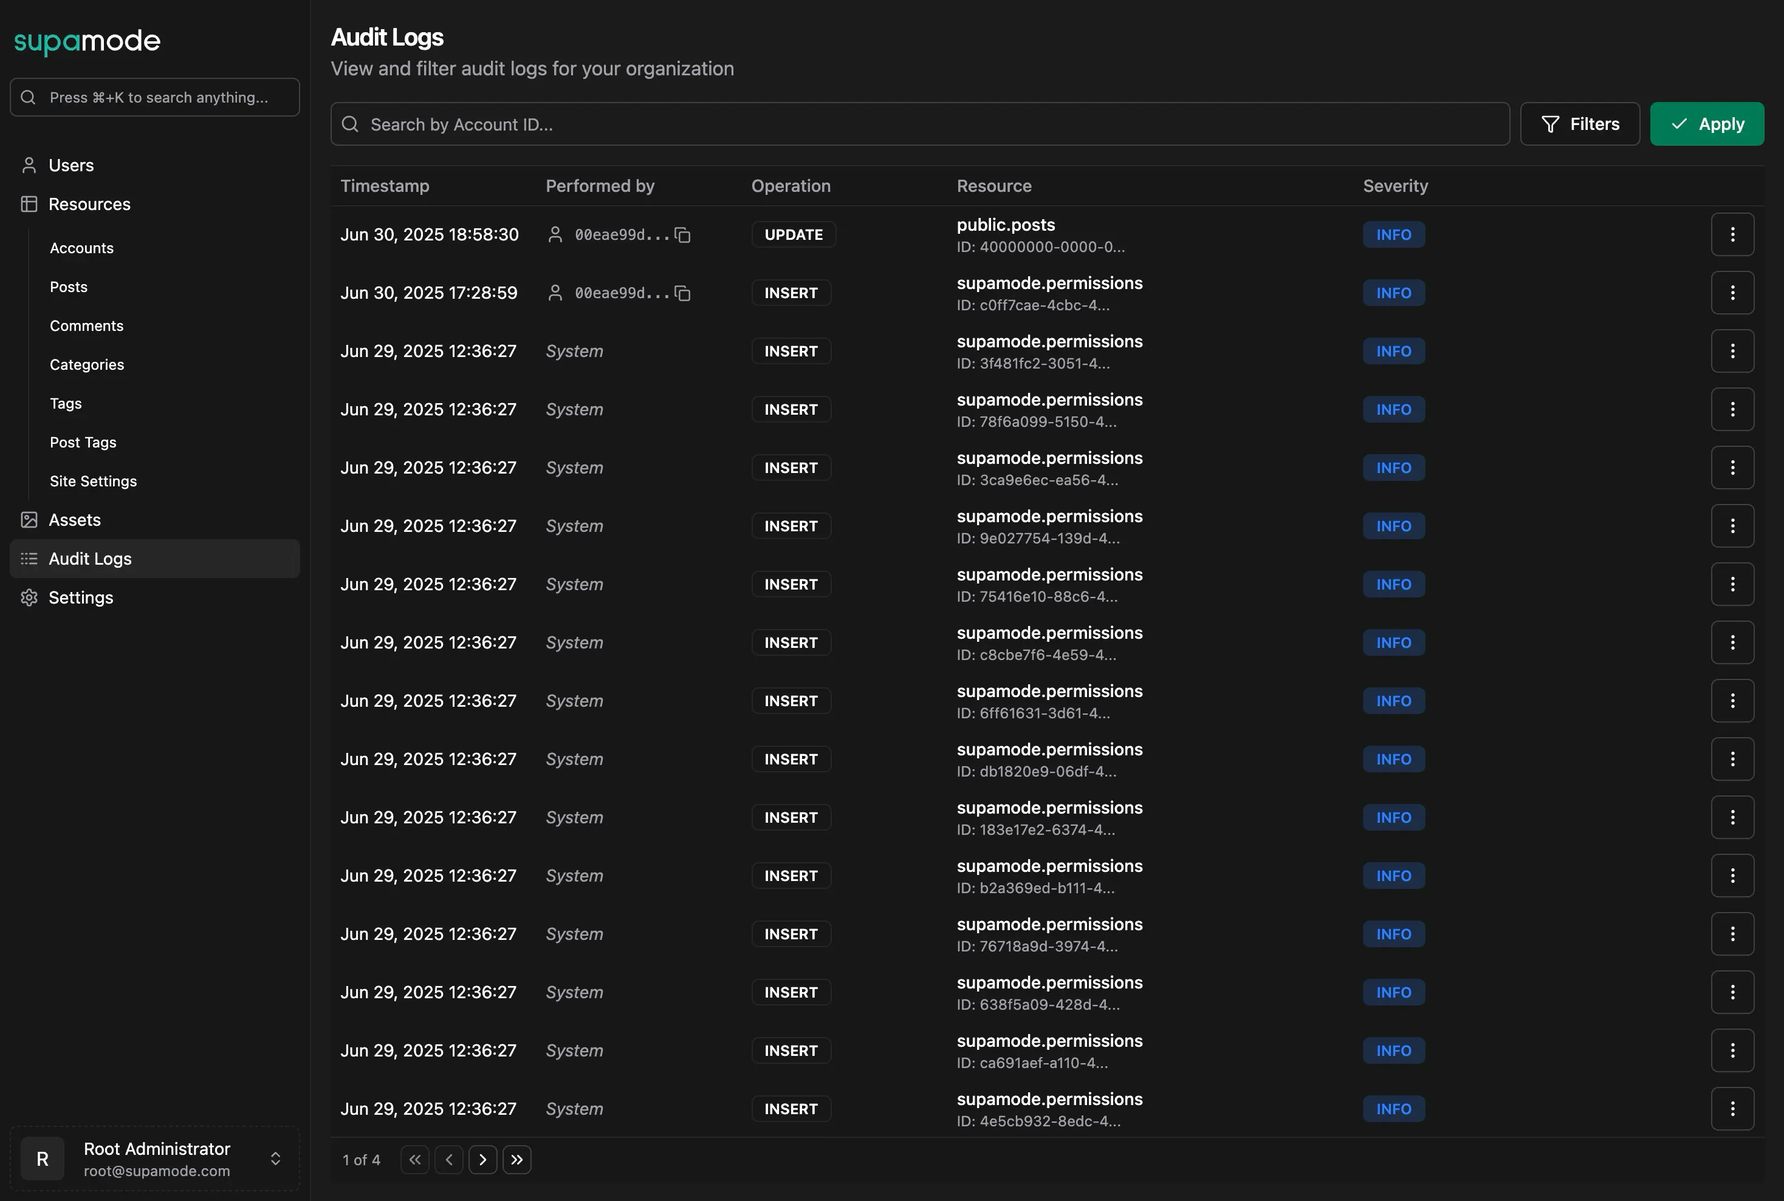Open Settings via the gear icon
1784x1201 pixels.
pyautogui.click(x=29, y=597)
